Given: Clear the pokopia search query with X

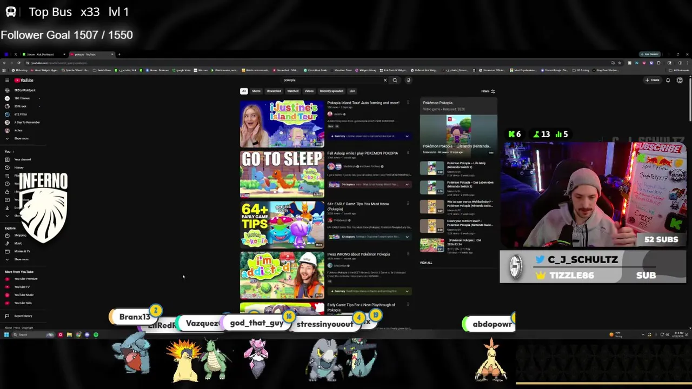Looking at the screenshot, I should [385, 81].
